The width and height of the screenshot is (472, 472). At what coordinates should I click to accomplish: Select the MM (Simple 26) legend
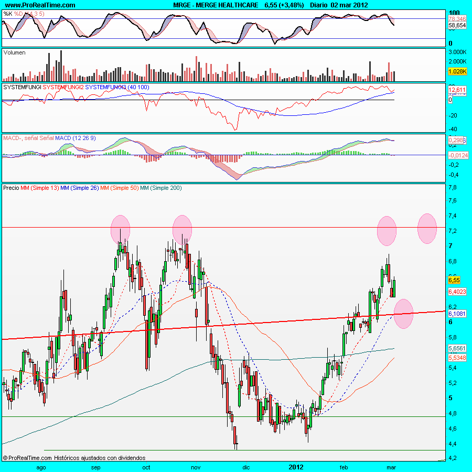[x=80, y=188]
